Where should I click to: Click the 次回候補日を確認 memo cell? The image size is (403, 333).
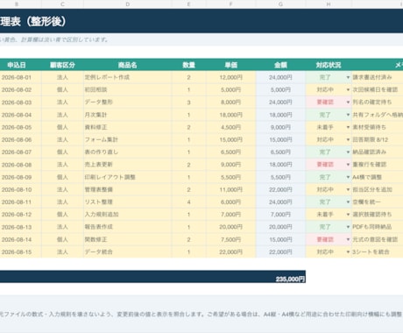(x=378, y=90)
